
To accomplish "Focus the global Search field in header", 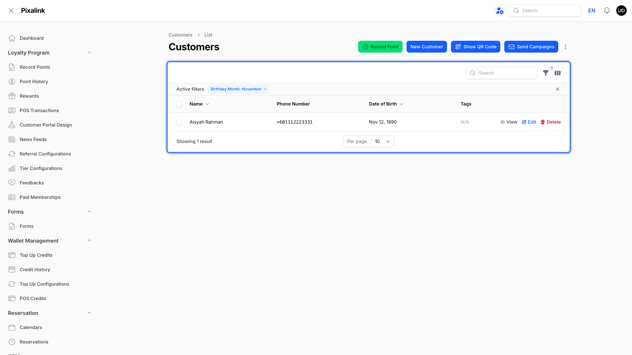I will [x=545, y=11].
